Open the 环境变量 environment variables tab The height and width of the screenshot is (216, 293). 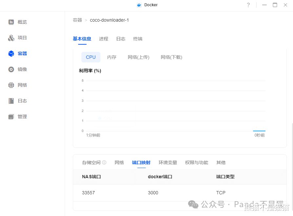click(x=168, y=162)
